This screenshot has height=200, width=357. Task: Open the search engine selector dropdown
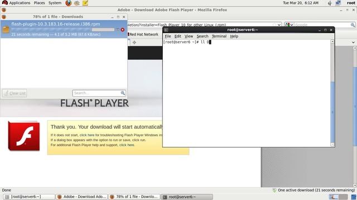(x=289, y=24)
